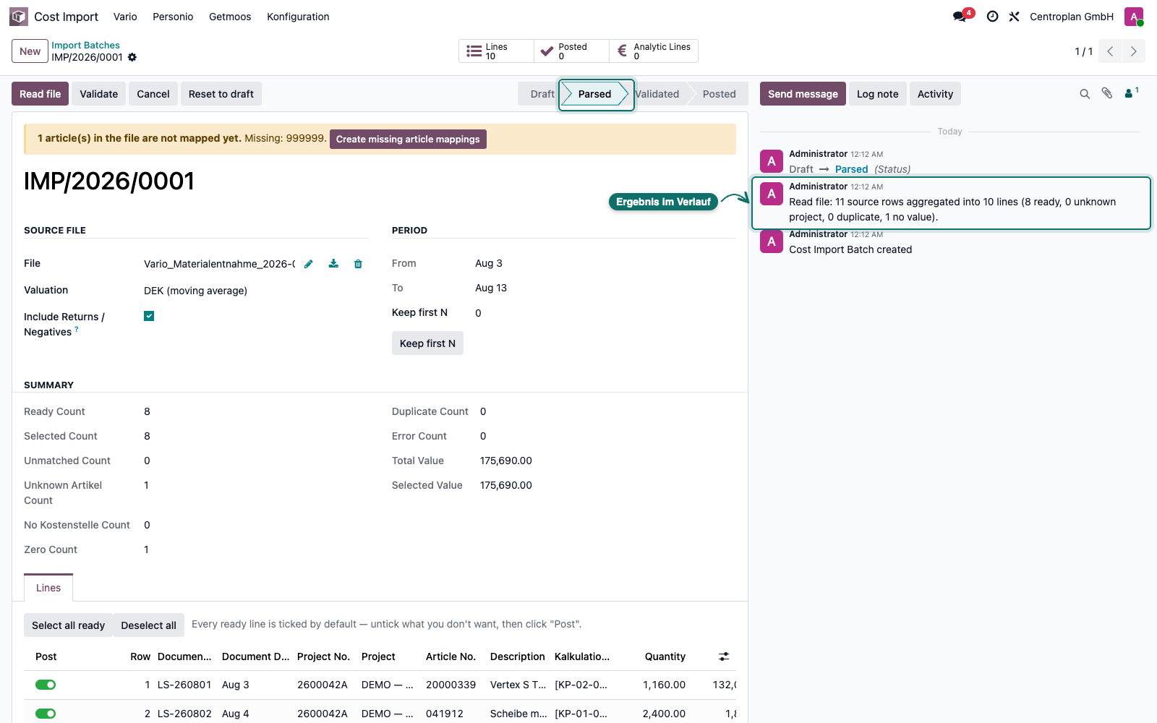Toggle Post switch for row LS-260801

click(x=46, y=685)
